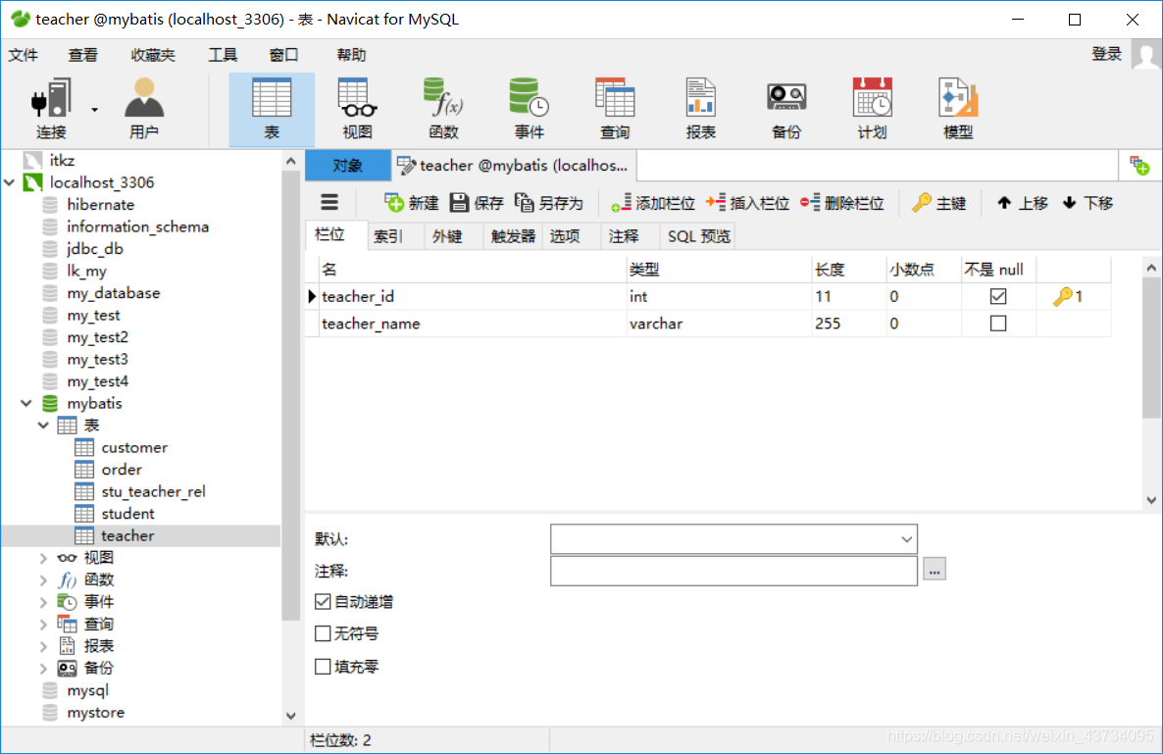The width and height of the screenshot is (1163, 754).
Task: Open the 备份 (Backup) toolbar icon
Action: coord(785,106)
